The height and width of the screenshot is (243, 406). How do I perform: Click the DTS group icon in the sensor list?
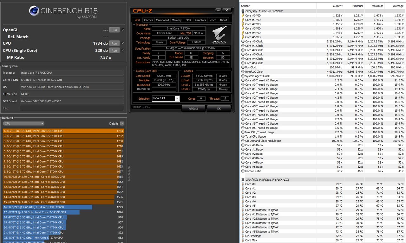tap(243, 180)
